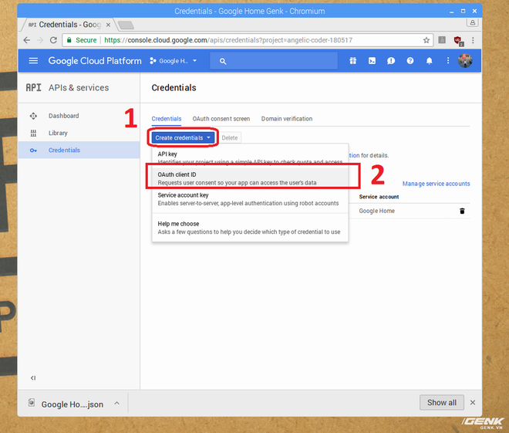509x433 pixels.
Task: Open the feedback alert icon
Action: point(391,61)
